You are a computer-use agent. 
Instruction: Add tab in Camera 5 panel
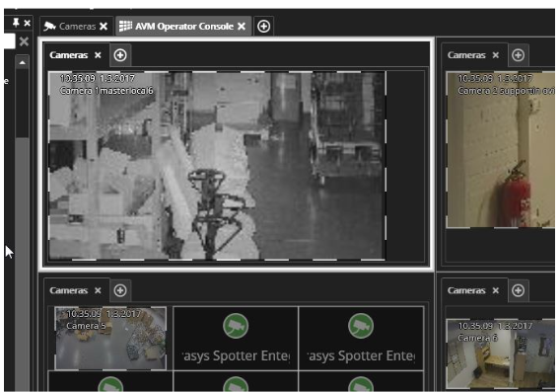(120, 290)
